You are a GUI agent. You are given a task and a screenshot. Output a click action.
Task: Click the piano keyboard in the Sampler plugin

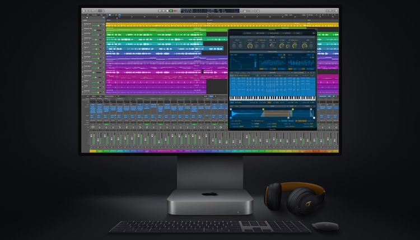272,98
